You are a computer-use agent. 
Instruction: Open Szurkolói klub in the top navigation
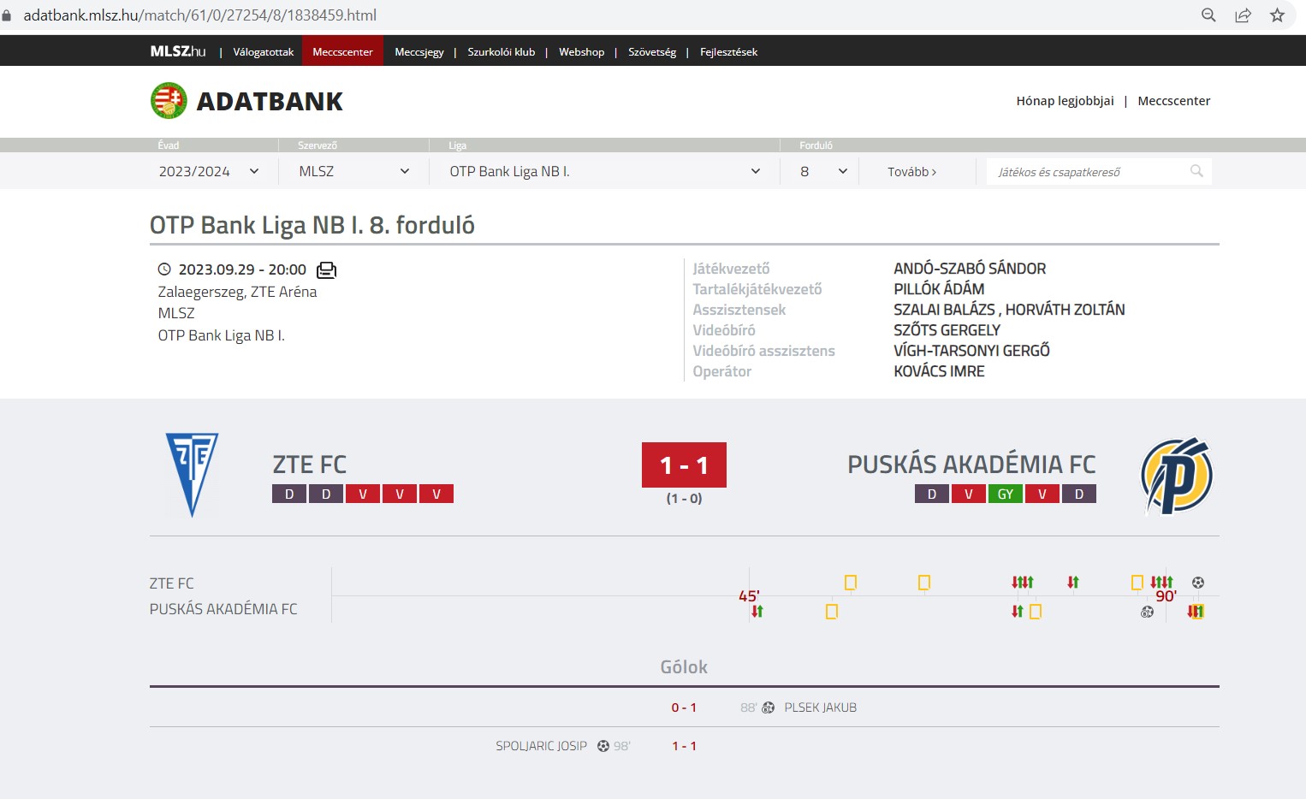point(502,52)
